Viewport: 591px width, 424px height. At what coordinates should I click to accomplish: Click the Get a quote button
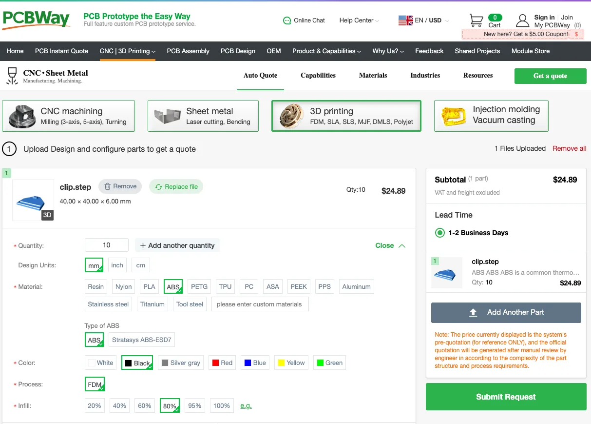pyautogui.click(x=550, y=76)
